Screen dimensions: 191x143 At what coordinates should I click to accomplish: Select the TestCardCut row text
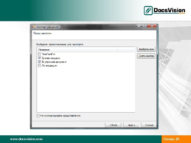pyautogui.click(x=49, y=54)
